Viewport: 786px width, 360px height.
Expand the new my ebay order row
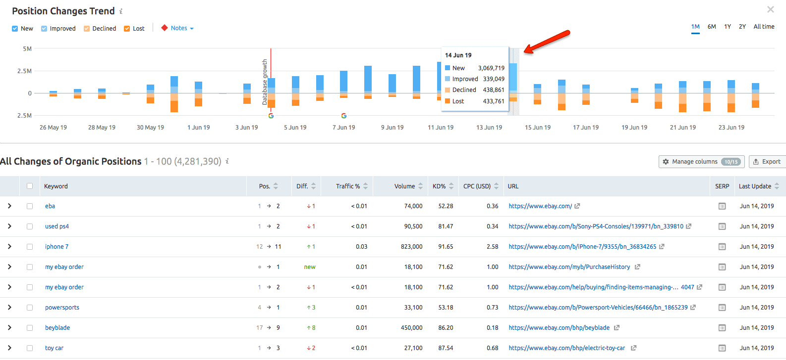point(9,267)
